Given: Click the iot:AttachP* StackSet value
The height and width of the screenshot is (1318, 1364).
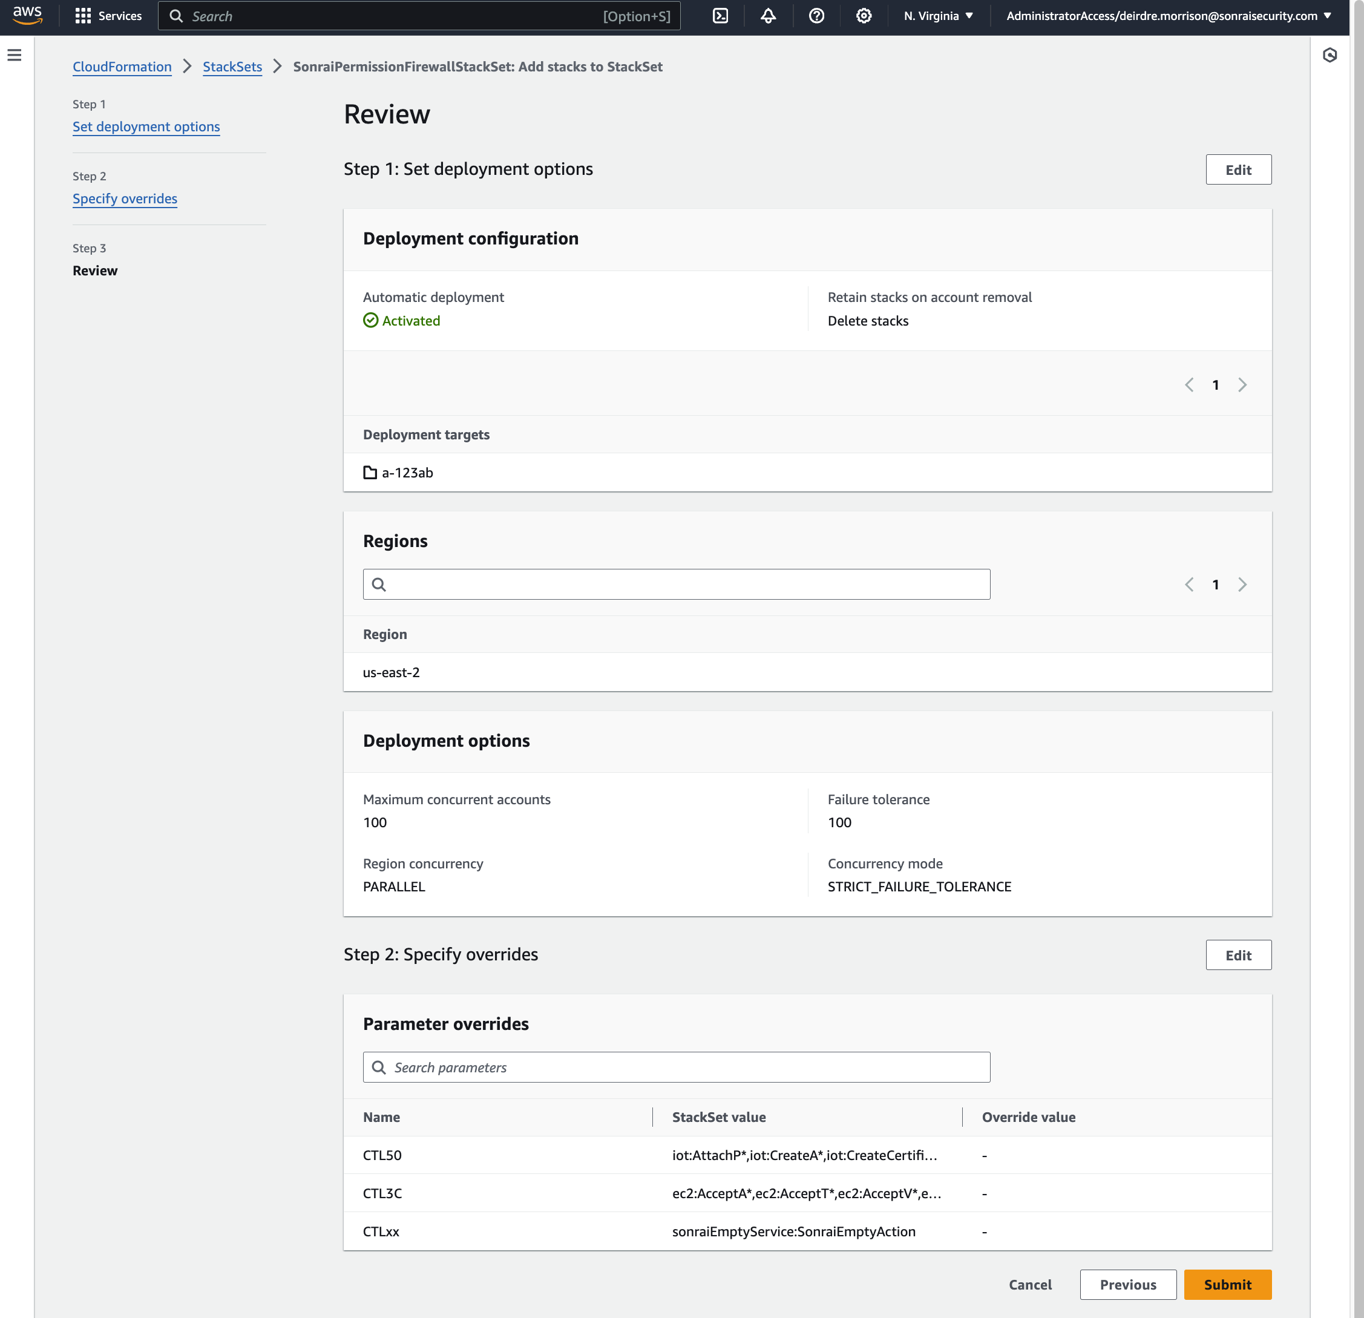Looking at the screenshot, I should 804,1155.
